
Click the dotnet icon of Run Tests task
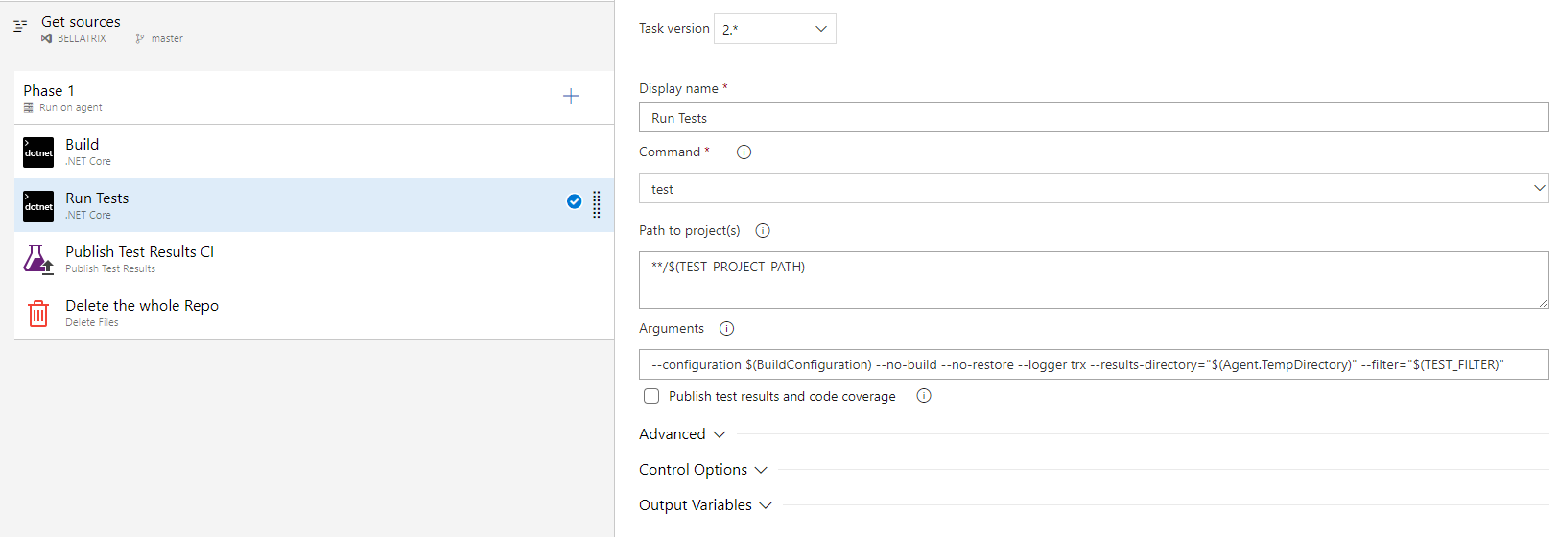pos(38,206)
